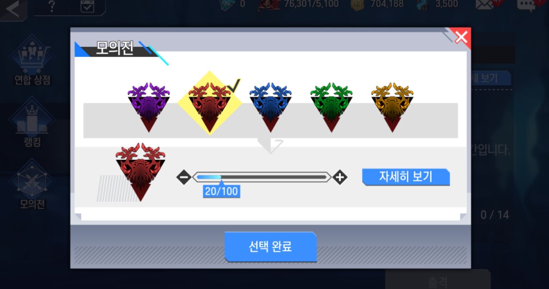Pick the green beast emblem
The image size is (549, 289).
coord(331,107)
